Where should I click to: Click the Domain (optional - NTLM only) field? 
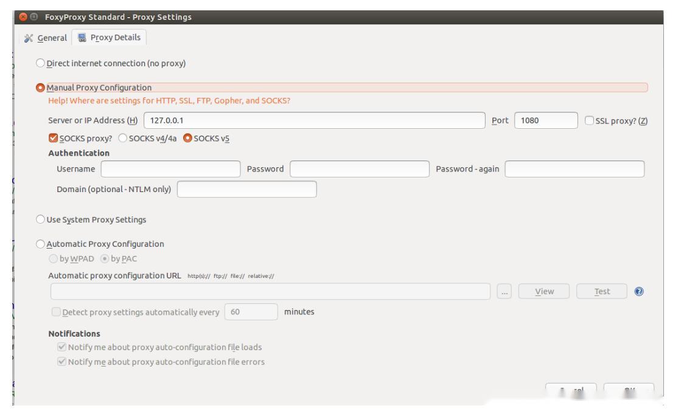click(x=247, y=189)
